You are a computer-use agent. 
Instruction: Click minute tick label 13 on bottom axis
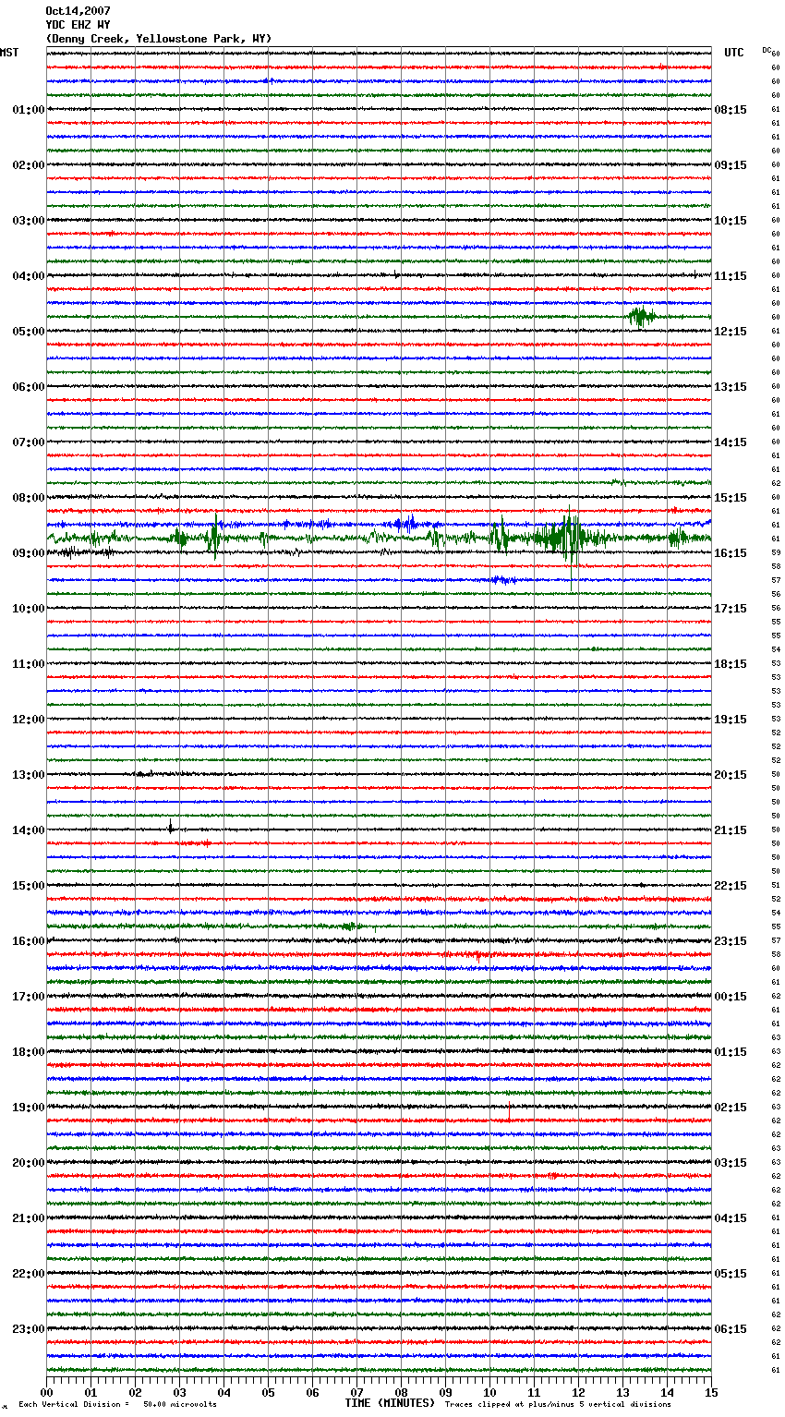coord(622,1392)
